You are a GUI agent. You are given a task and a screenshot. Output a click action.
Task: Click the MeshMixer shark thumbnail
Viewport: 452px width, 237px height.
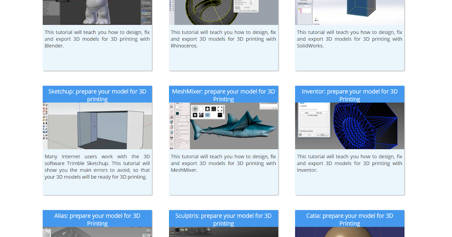223,126
